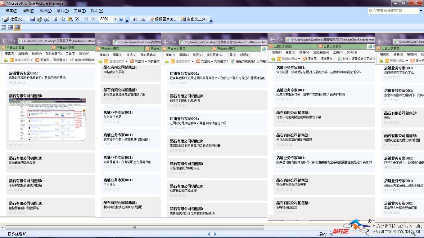The height and width of the screenshot is (238, 424).
Task: Click the message 48點就永久屏蔽
Action: (x=114, y=72)
